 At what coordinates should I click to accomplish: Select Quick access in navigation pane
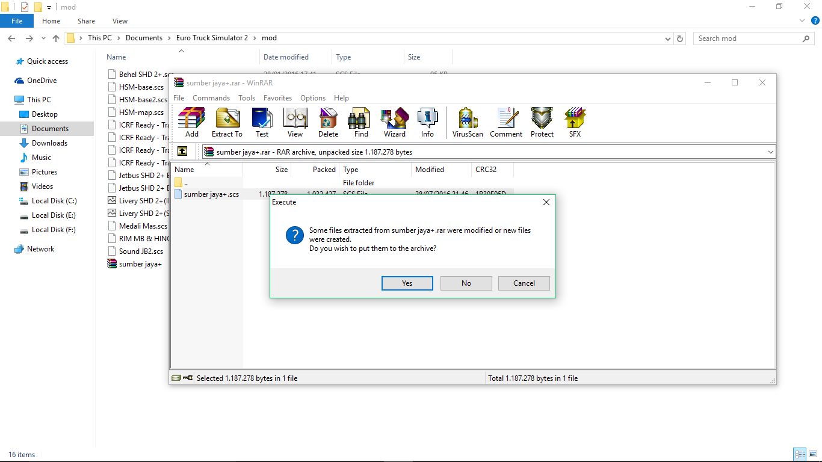pyautogui.click(x=48, y=61)
